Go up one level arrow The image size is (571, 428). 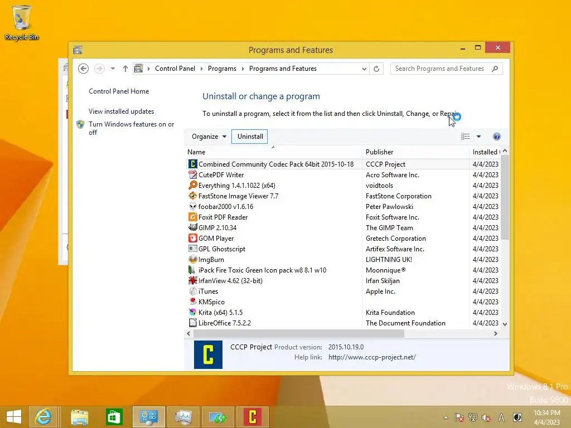125,69
